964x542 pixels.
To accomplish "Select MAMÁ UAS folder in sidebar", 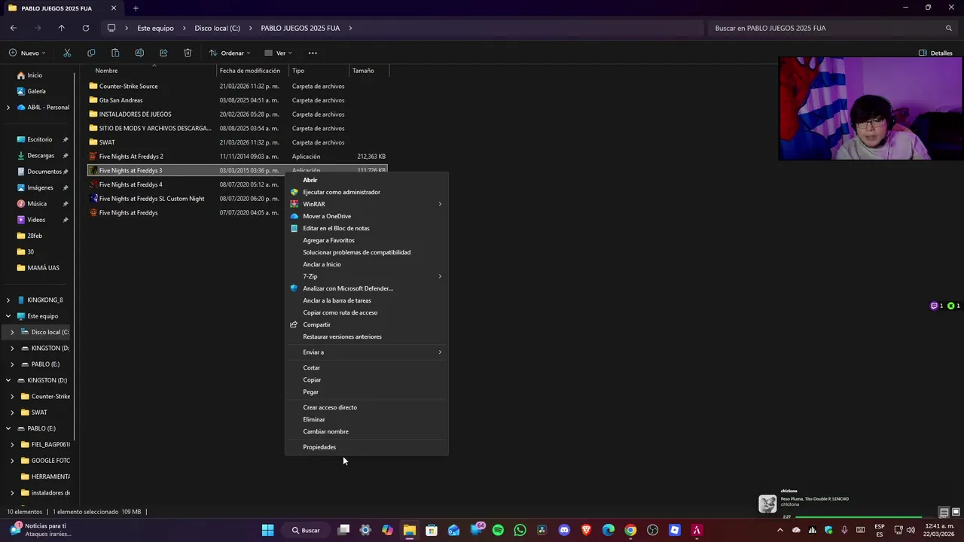I will 43,267.
